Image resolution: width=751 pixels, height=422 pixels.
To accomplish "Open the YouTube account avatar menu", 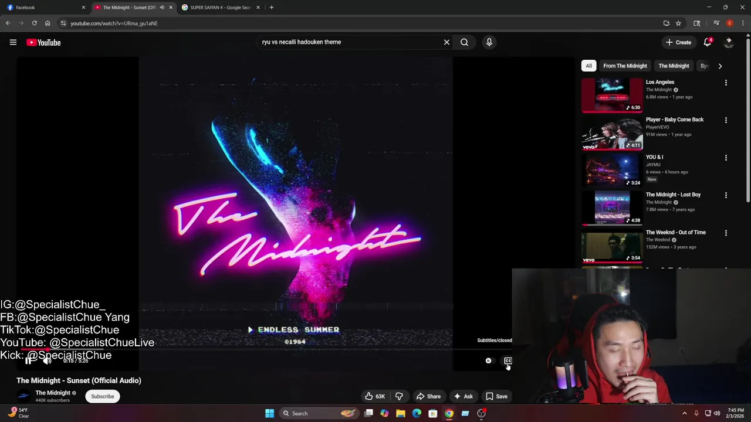I will 729,42.
